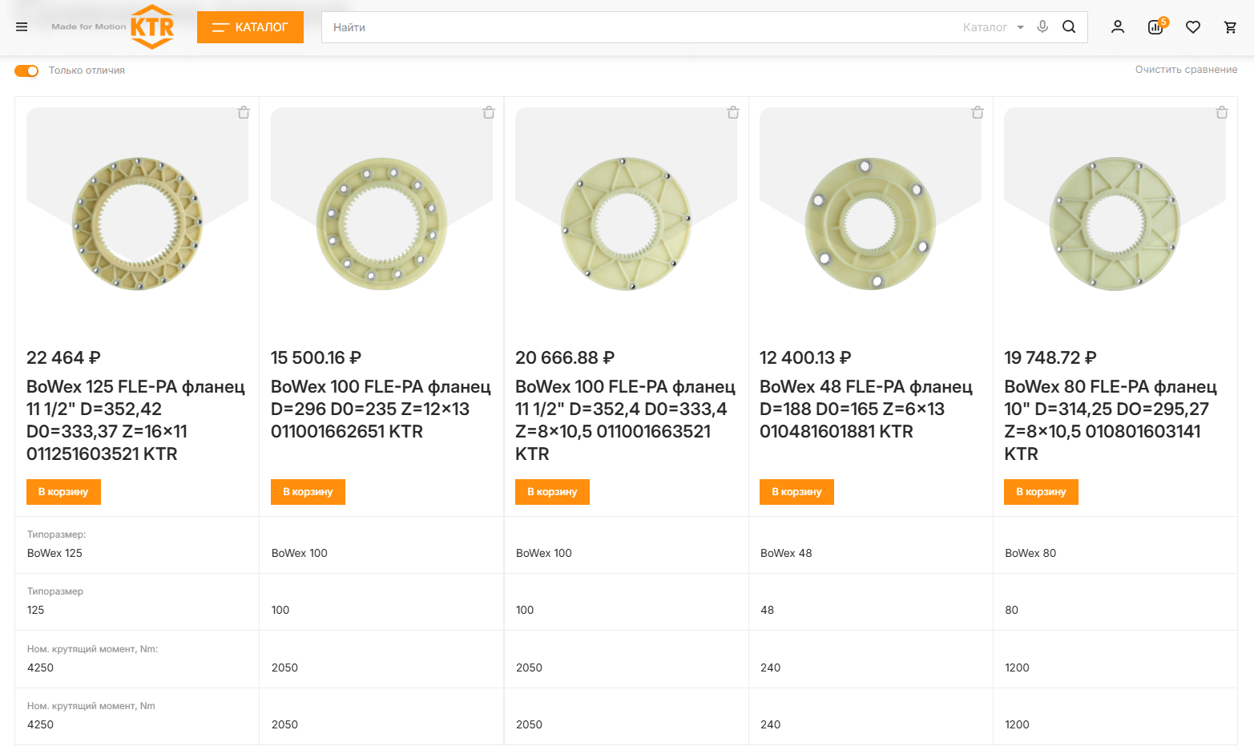1254x746 pixels.
Task: Click the BoWex 80 flange image
Action: (1115, 224)
